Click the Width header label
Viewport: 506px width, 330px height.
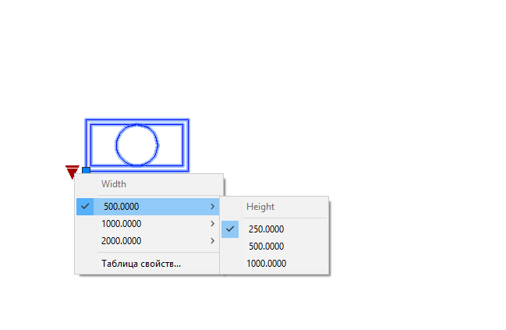114,184
